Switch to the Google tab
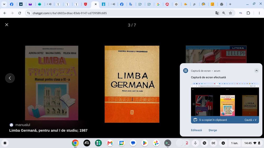 click(158, 4)
